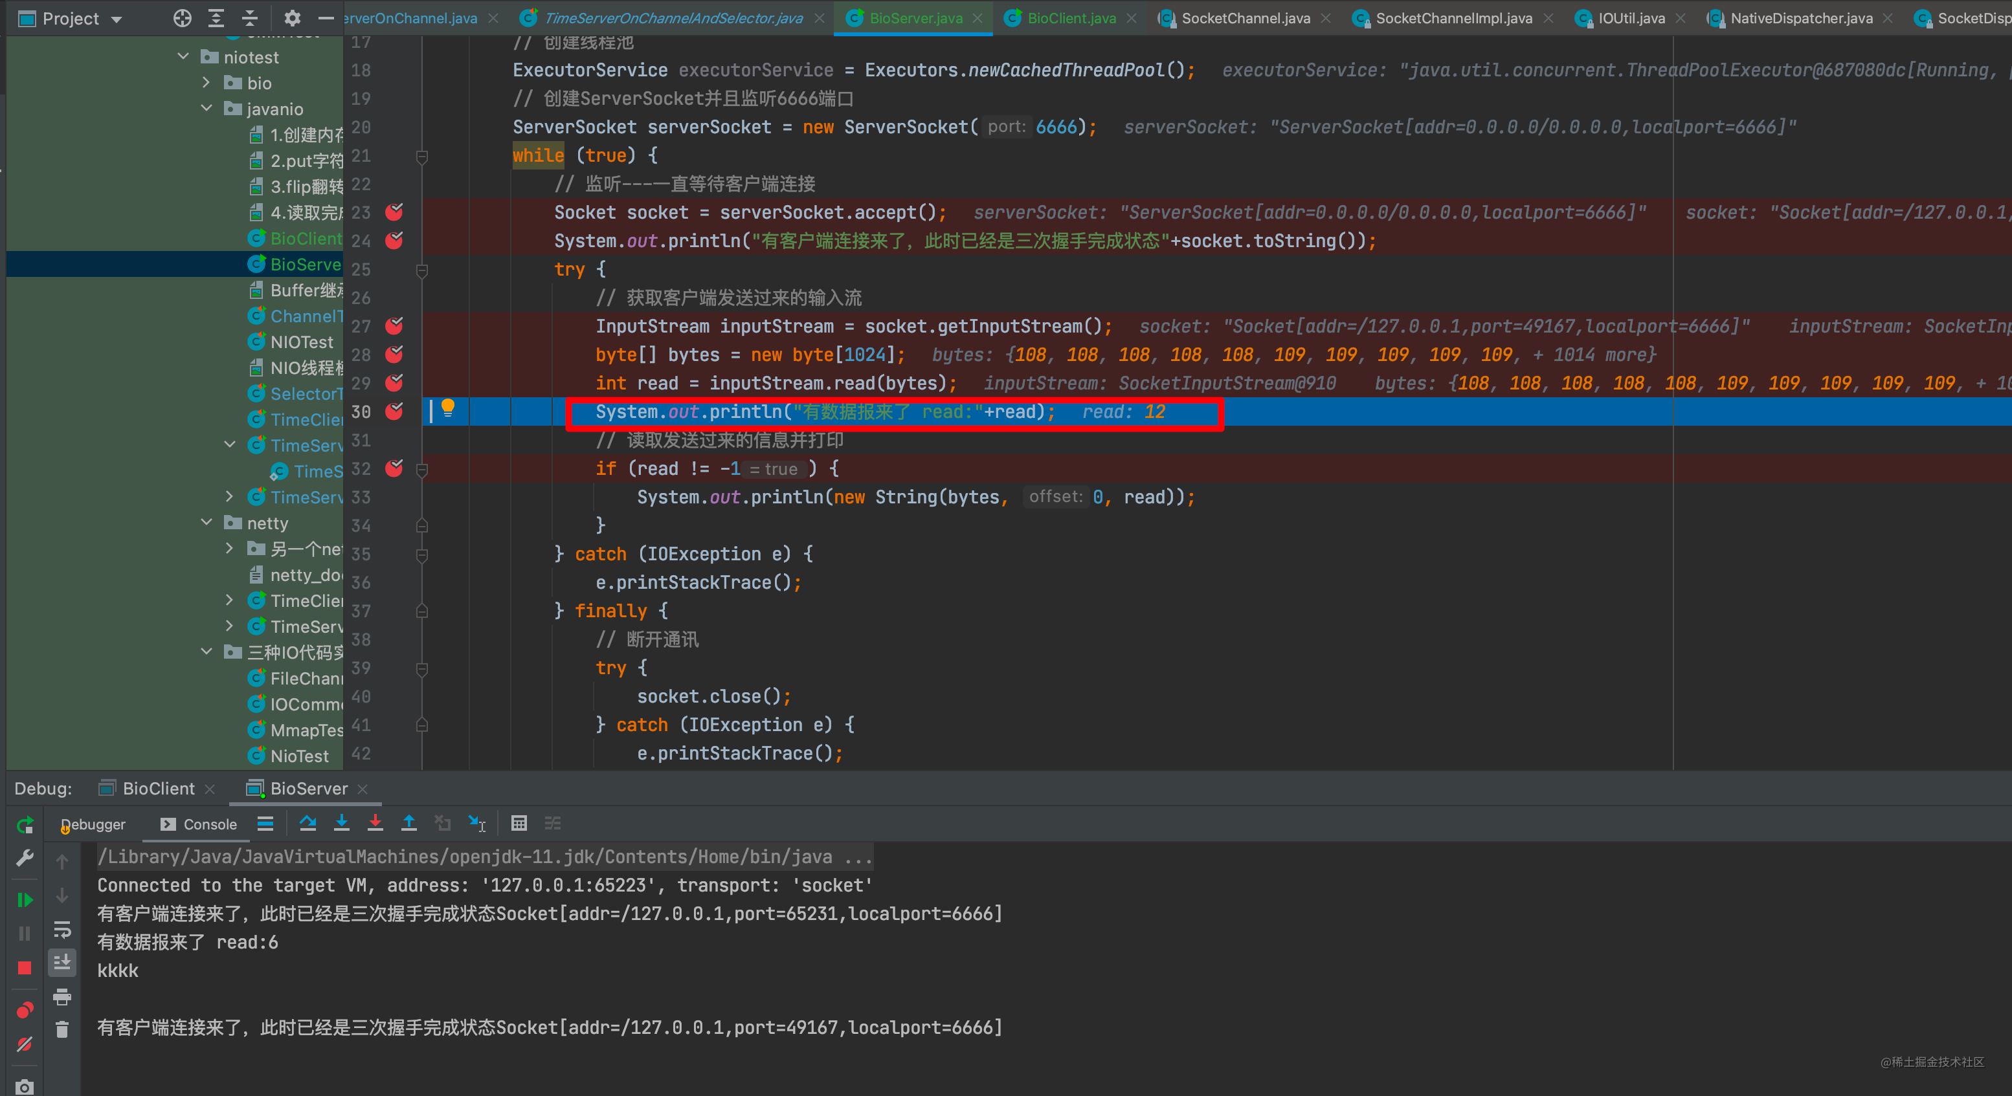Click the Step Over debugger icon
Viewport: 2012px width, 1096px height.
click(307, 823)
